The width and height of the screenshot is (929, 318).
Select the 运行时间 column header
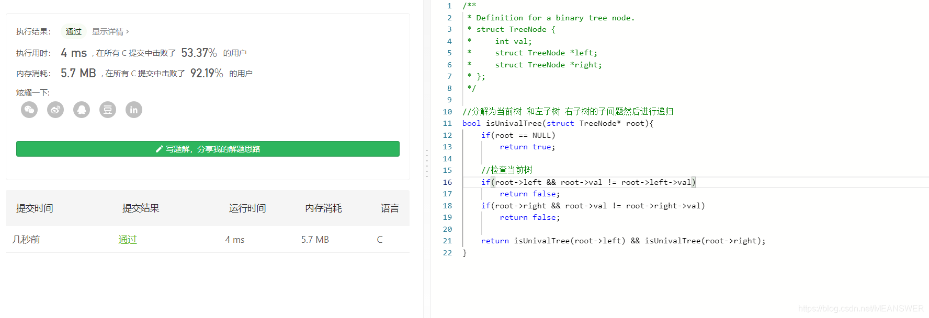point(247,208)
